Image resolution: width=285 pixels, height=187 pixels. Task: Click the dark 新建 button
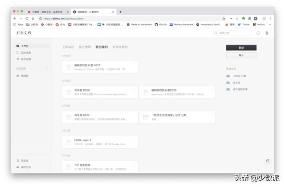click(241, 48)
